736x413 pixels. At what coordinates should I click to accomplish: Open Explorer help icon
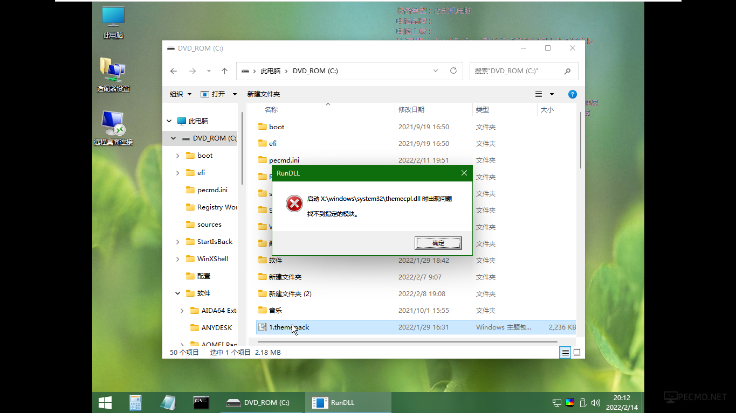(573, 94)
